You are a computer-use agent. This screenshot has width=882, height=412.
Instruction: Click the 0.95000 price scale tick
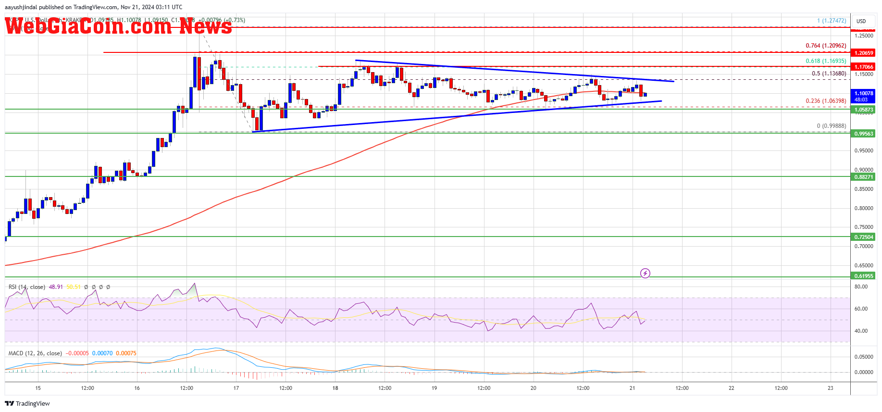coord(863,151)
